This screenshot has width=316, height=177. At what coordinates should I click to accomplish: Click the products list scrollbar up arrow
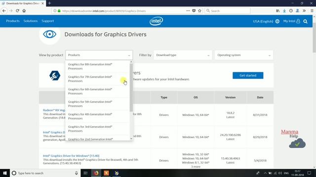coord(131,62)
